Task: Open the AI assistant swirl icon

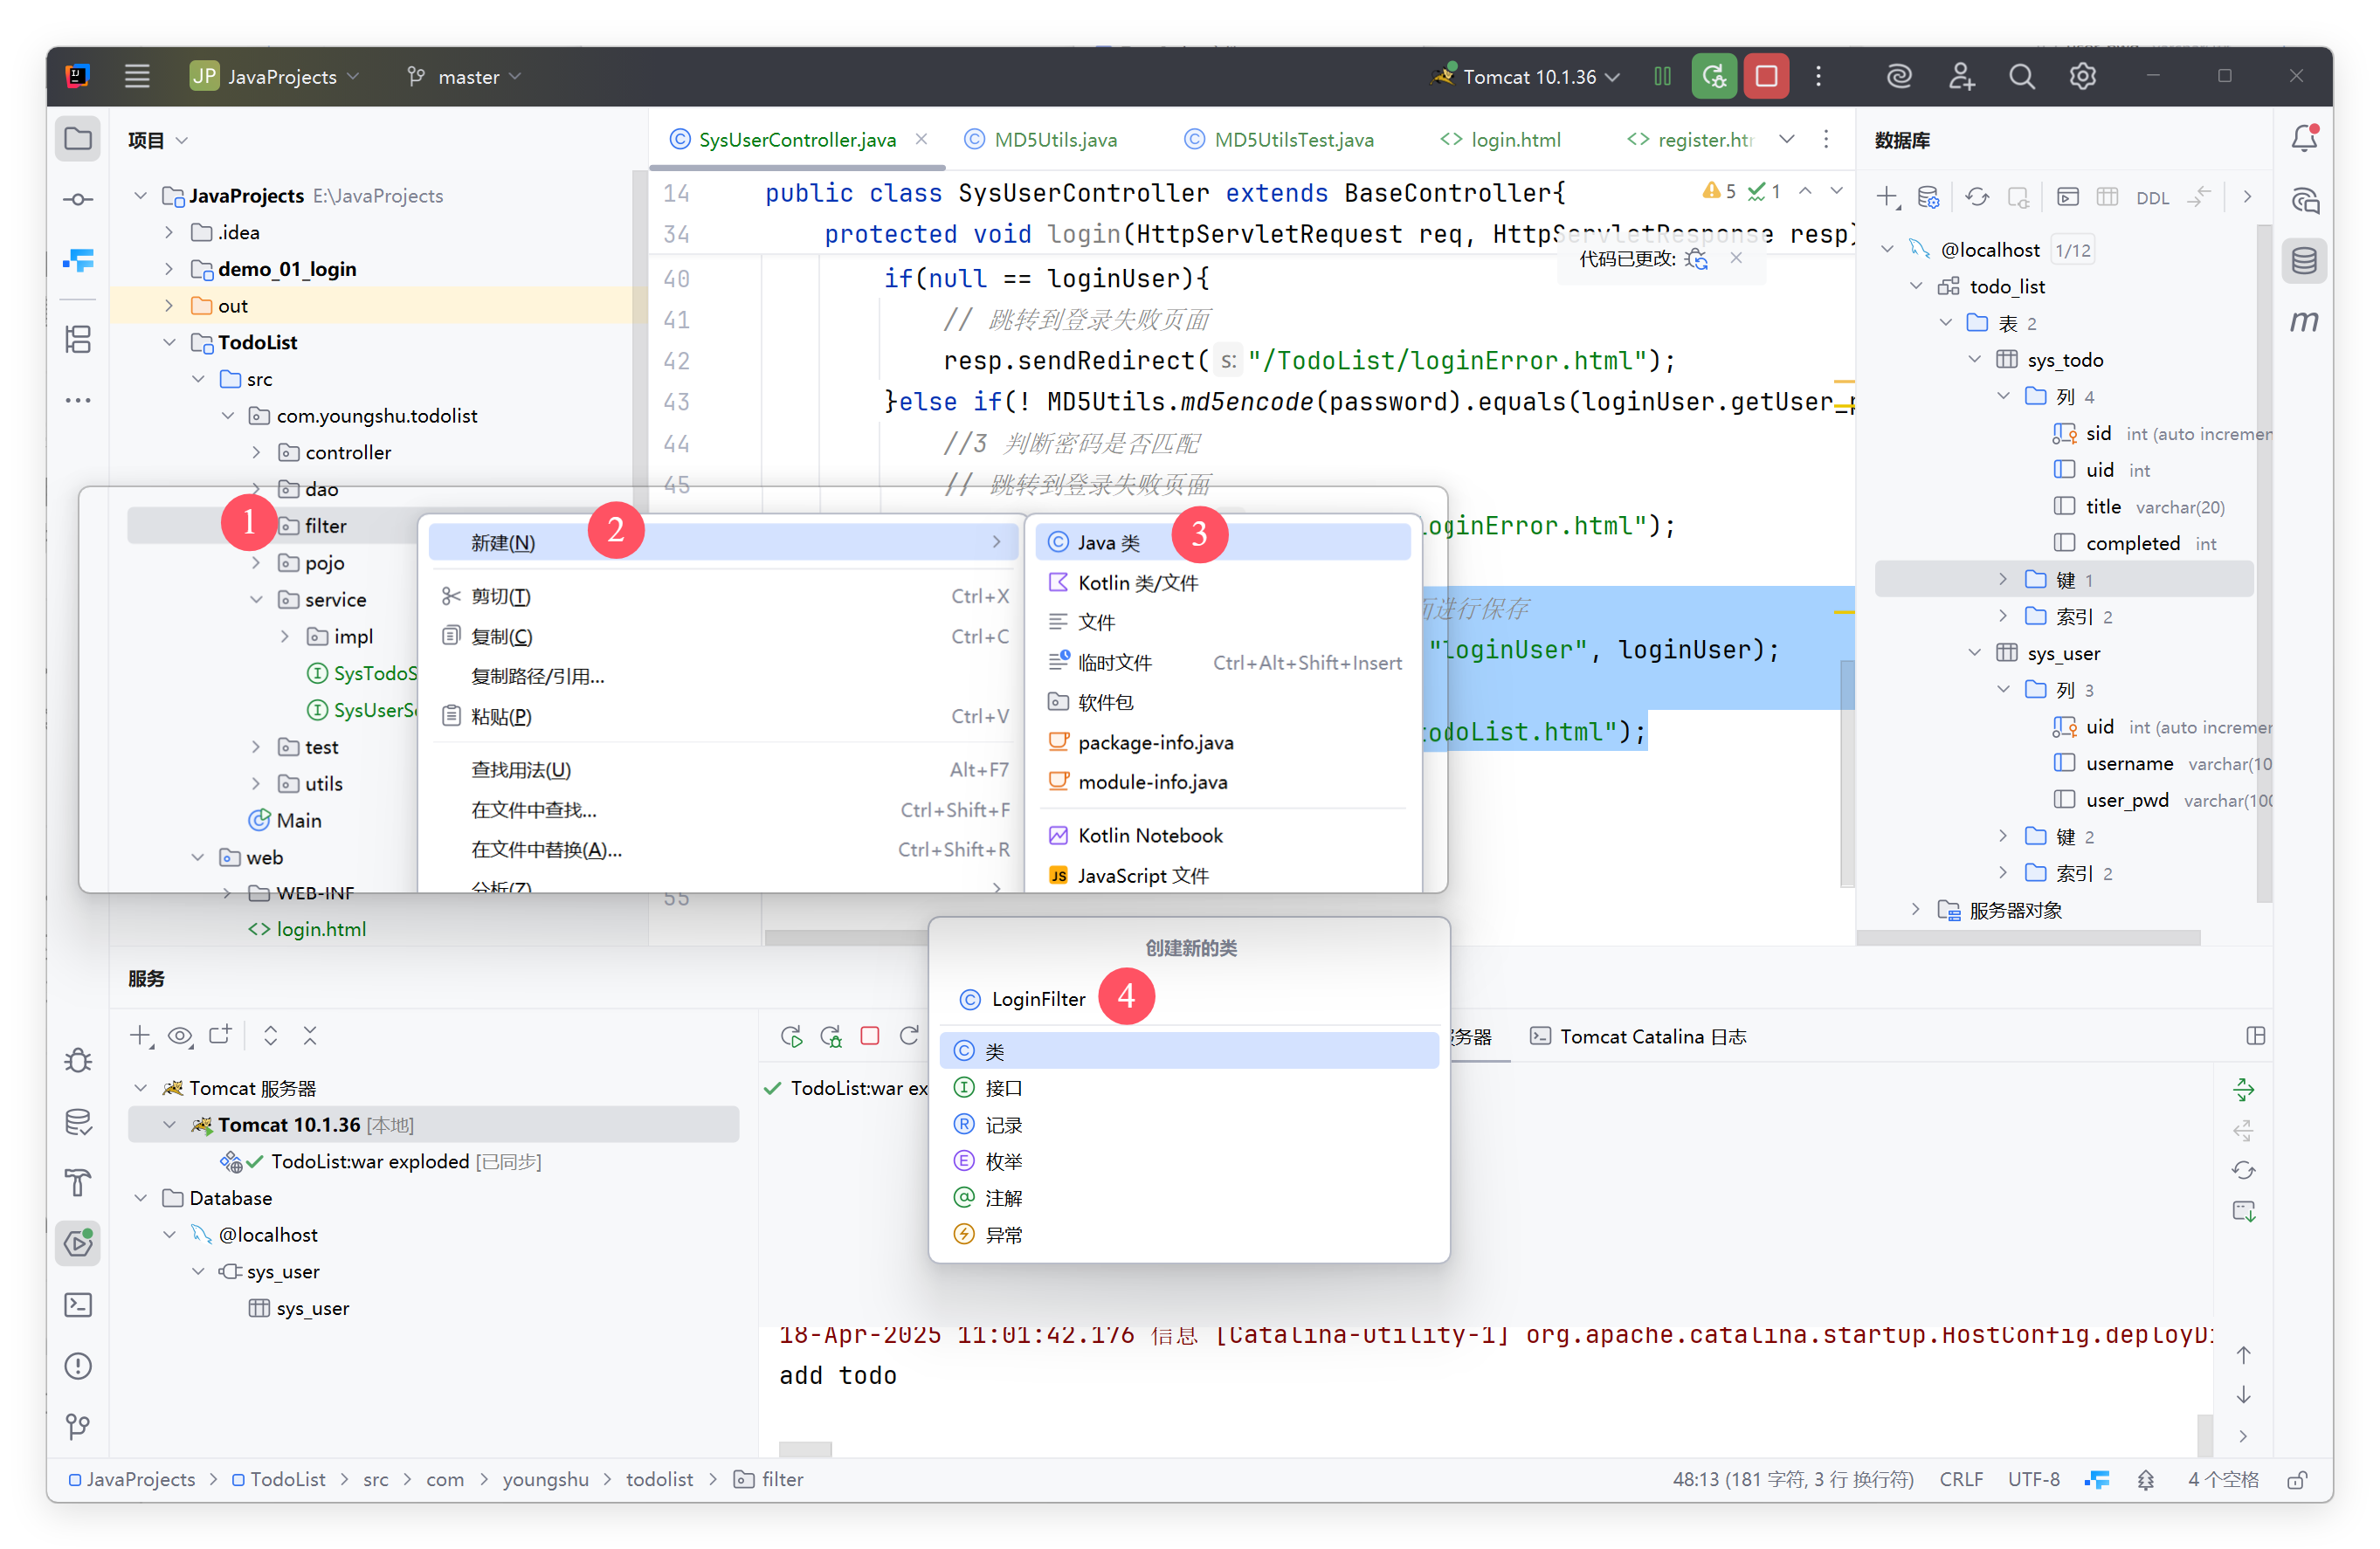Action: [x=1899, y=76]
